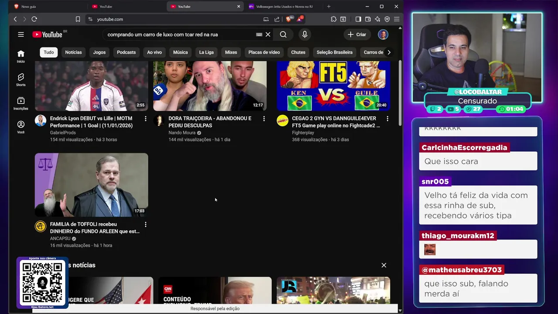Share this page from the address bar
This screenshot has height=314, width=558.
[277, 19]
